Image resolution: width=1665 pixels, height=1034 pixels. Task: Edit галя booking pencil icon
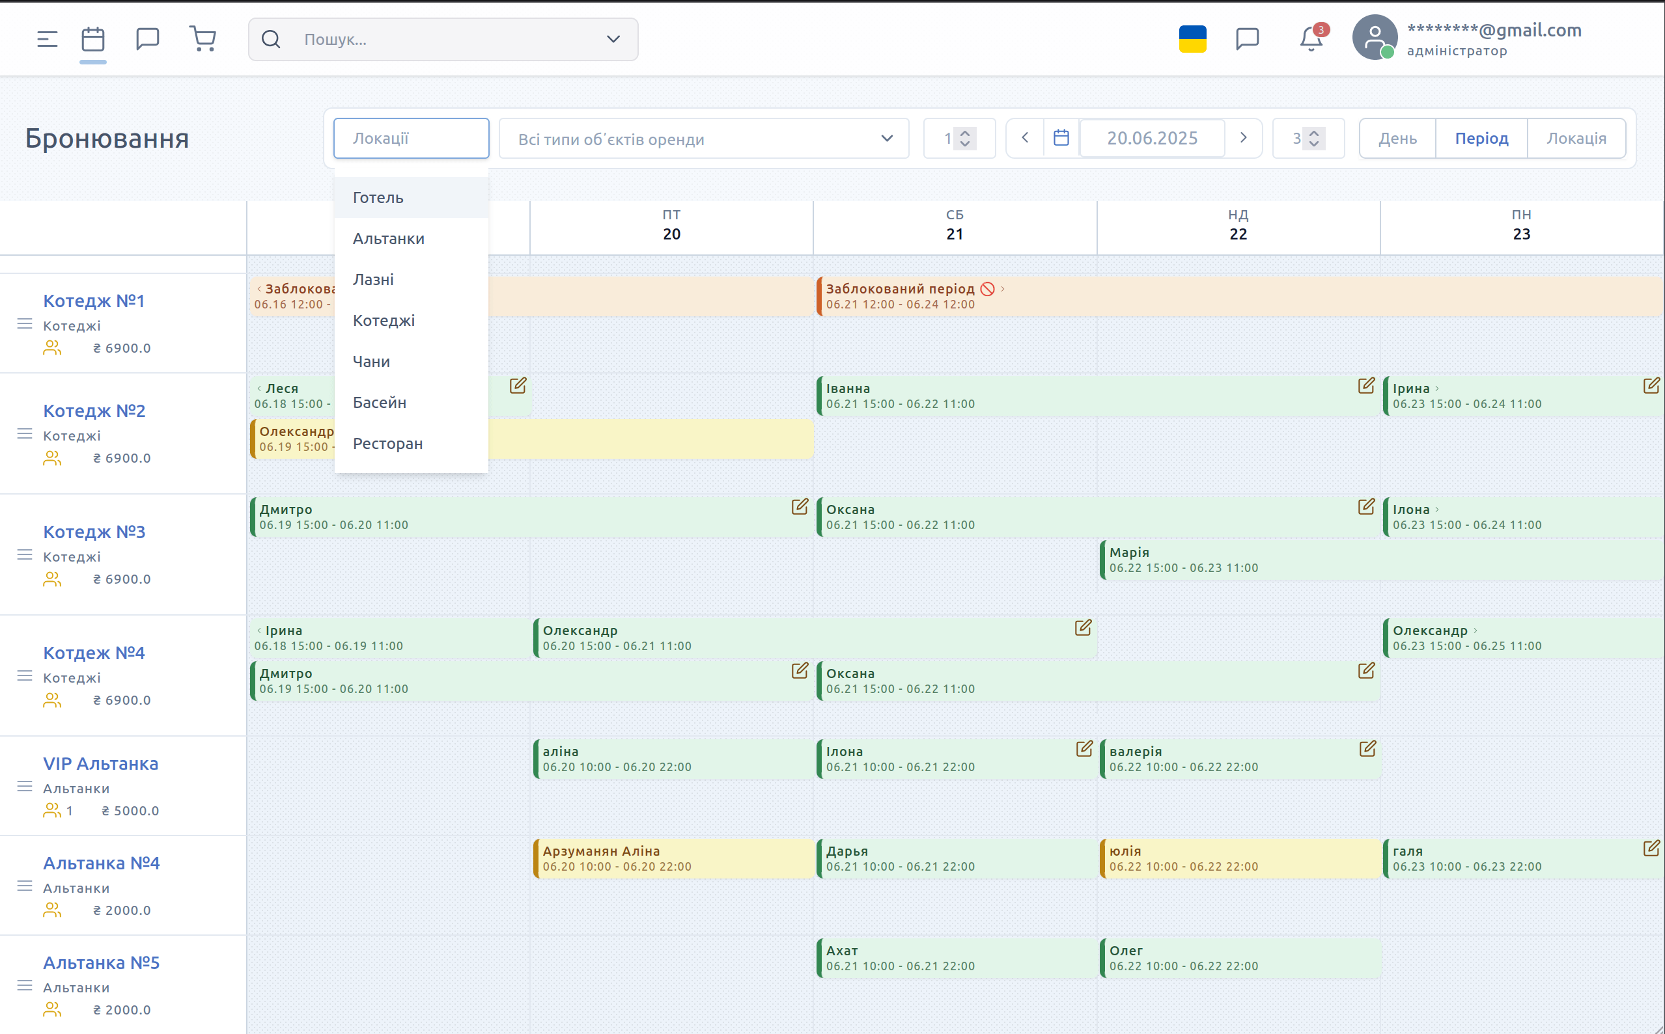tap(1651, 849)
